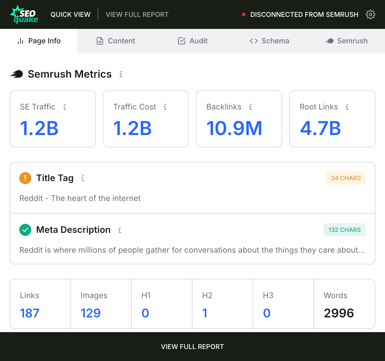Screen dimensions: 385x361
Task: Click the Semrush flame icon beside Semrush Metrics
Action: click(17, 74)
